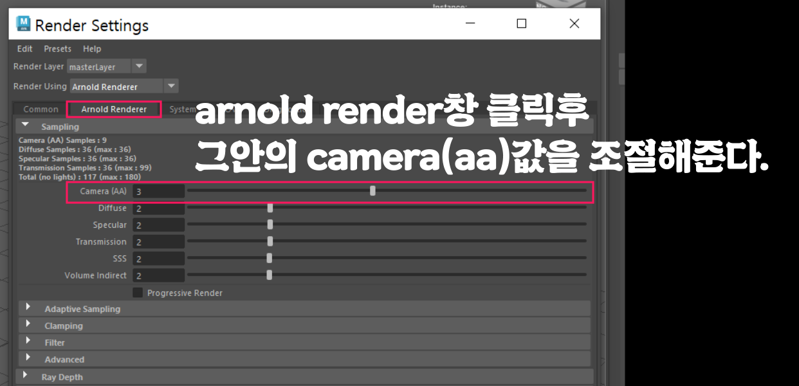Click the 'Total (no lights) : 117 (max : 180)' text
This screenshot has width=799, height=386.
click(80, 176)
